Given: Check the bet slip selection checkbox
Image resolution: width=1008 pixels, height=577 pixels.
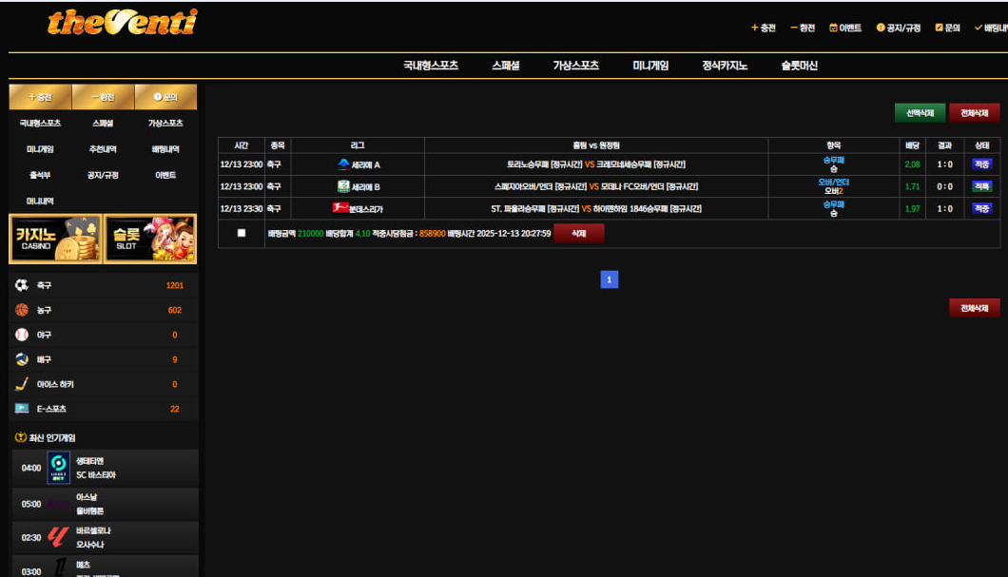Looking at the screenshot, I should pos(242,233).
